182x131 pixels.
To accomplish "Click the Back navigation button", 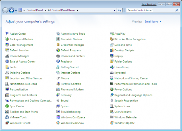I will [x=5, y=10].
